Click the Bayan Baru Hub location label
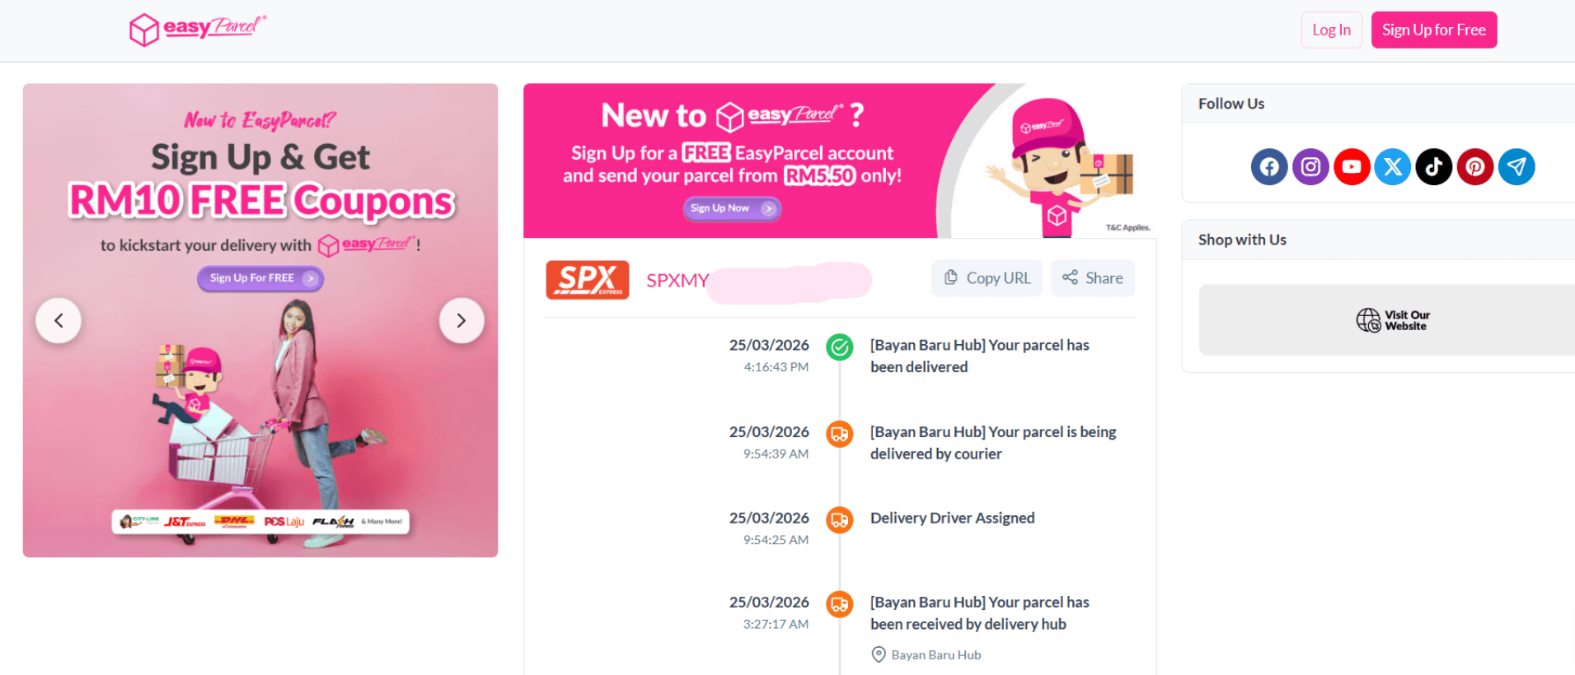 point(926,655)
